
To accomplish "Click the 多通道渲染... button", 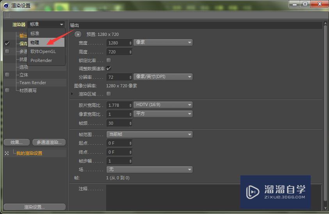I will click(49, 142).
